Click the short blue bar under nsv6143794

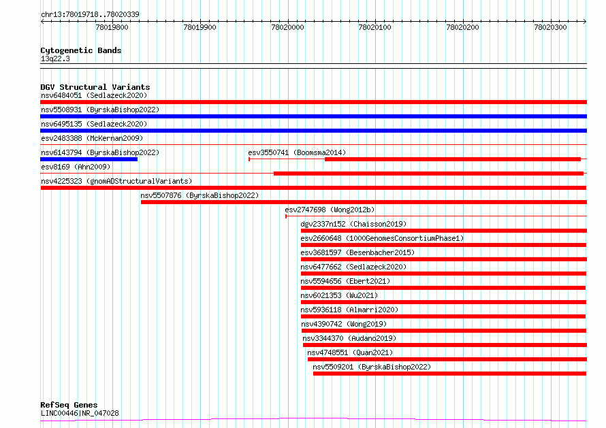89,159
